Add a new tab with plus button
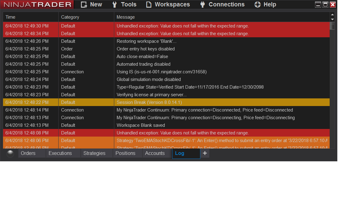 [x=205, y=153]
